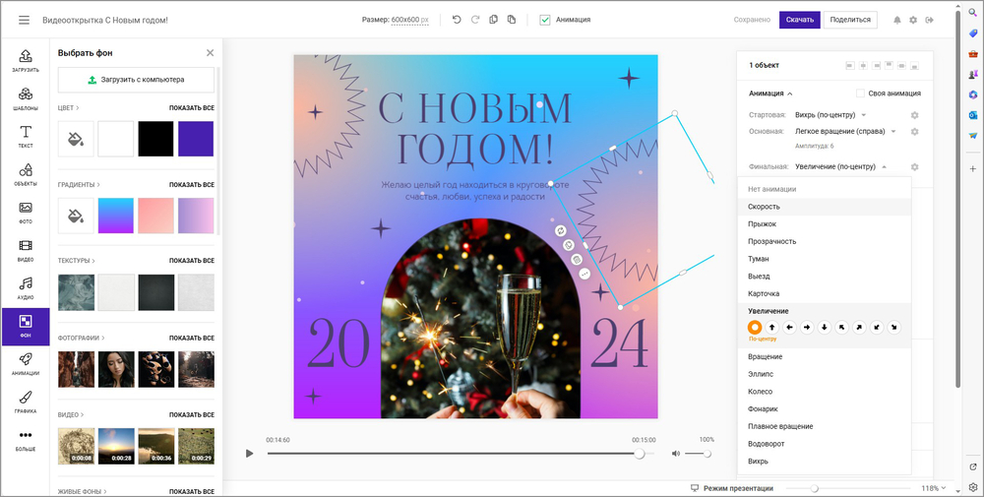The height and width of the screenshot is (497, 984).
Task: Play the video preview
Action: 249,453
